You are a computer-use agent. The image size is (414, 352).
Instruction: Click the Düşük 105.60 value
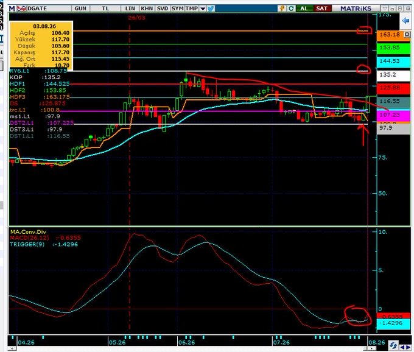[x=60, y=46]
